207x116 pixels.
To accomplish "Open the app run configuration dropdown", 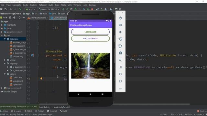I will (x=30, y=9).
